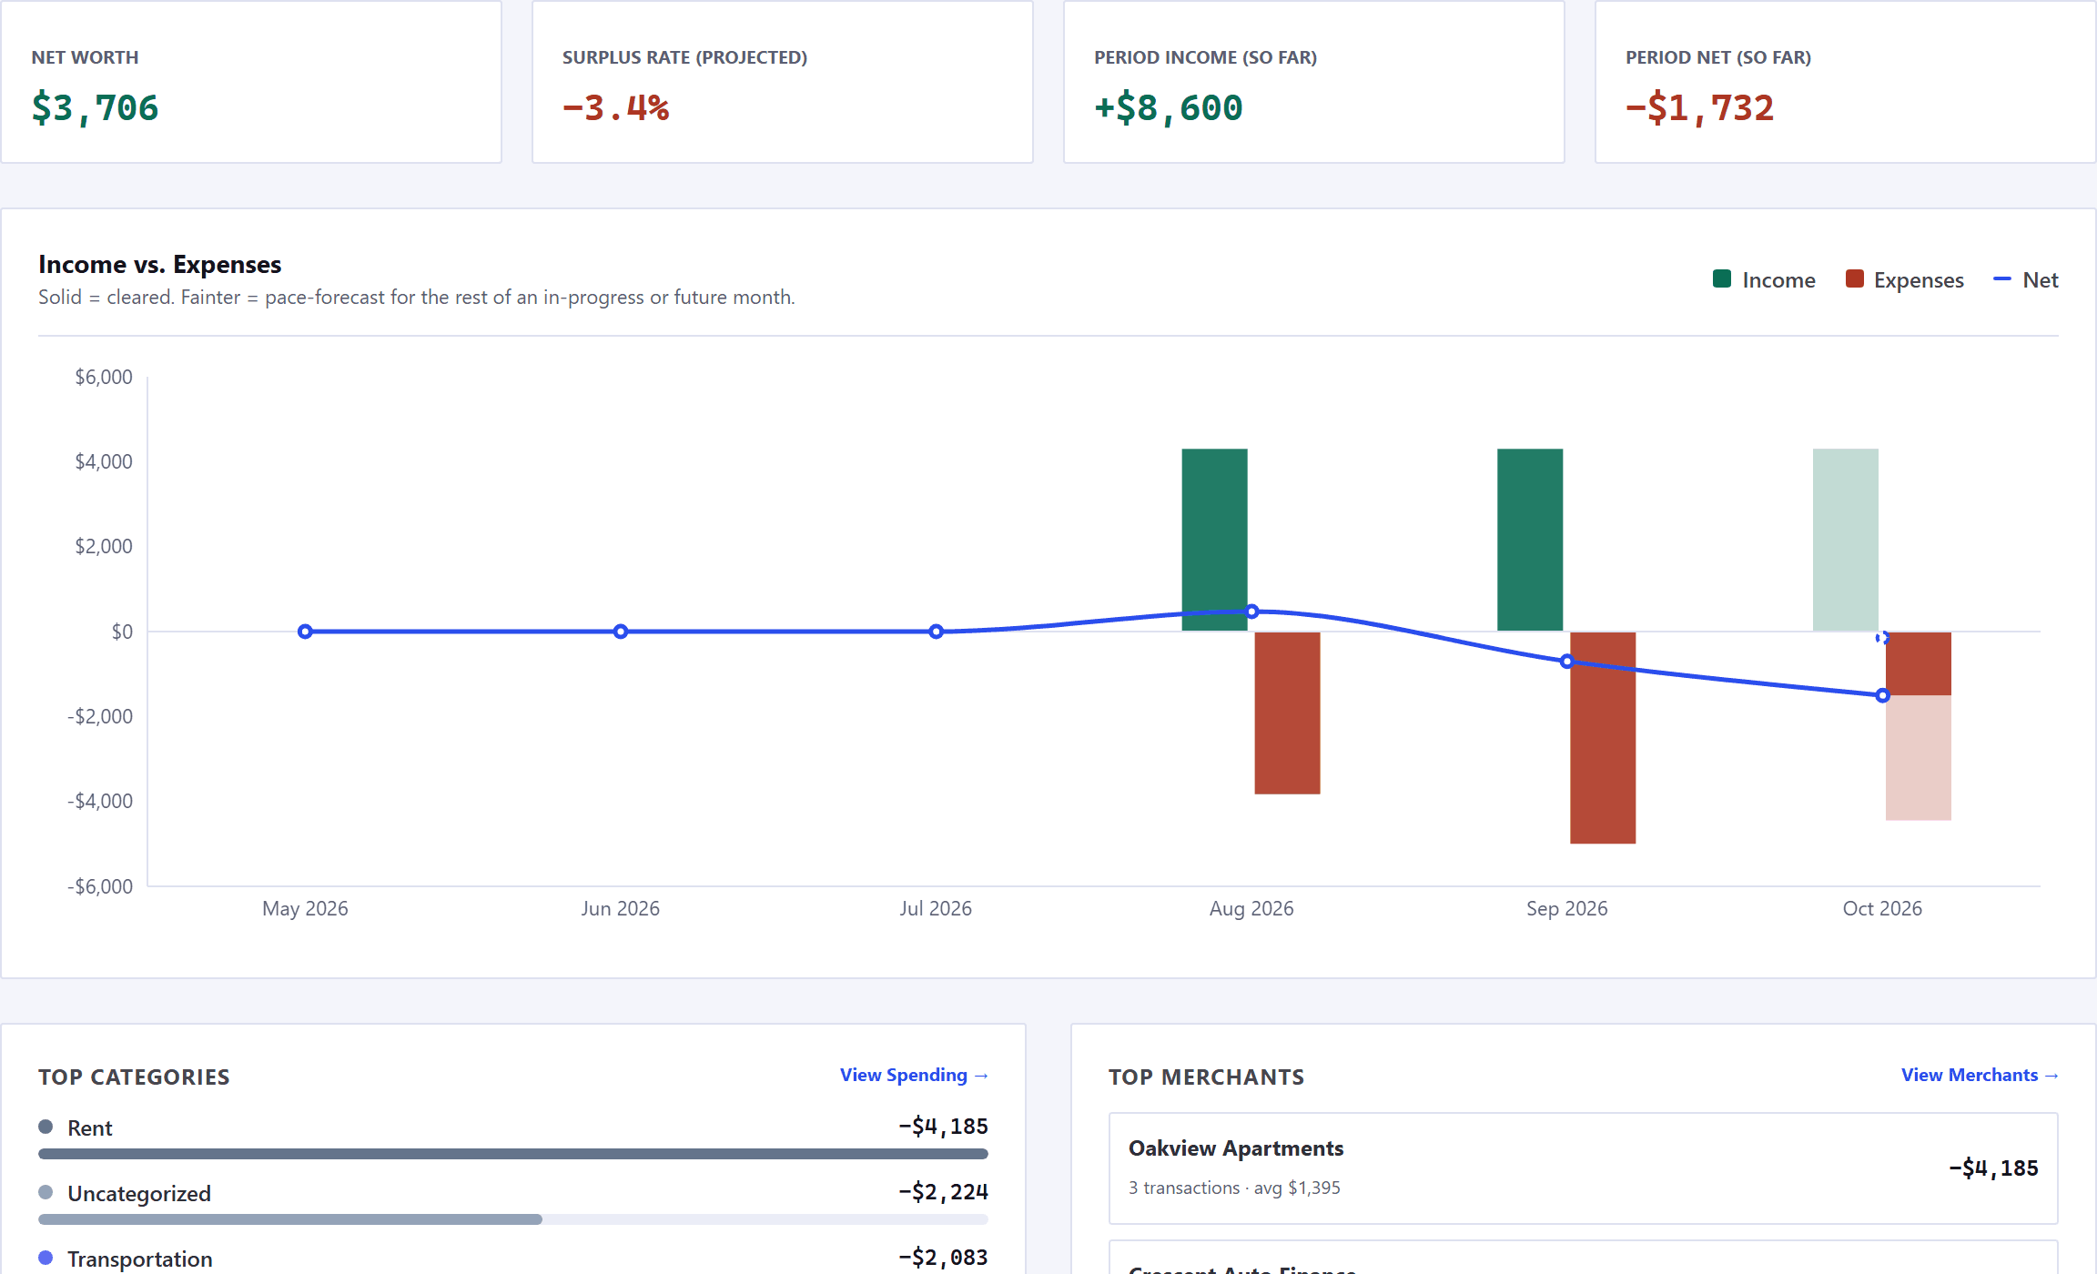Viewport: 2097px width, 1274px height.
Task: Select the May 2026 net line point
Action: [x=305, y=632]
